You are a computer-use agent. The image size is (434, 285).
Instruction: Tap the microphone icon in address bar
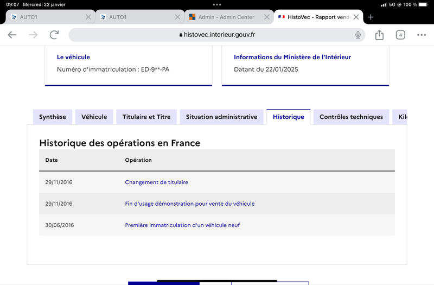pyautogui.click(x=358, y=35)
